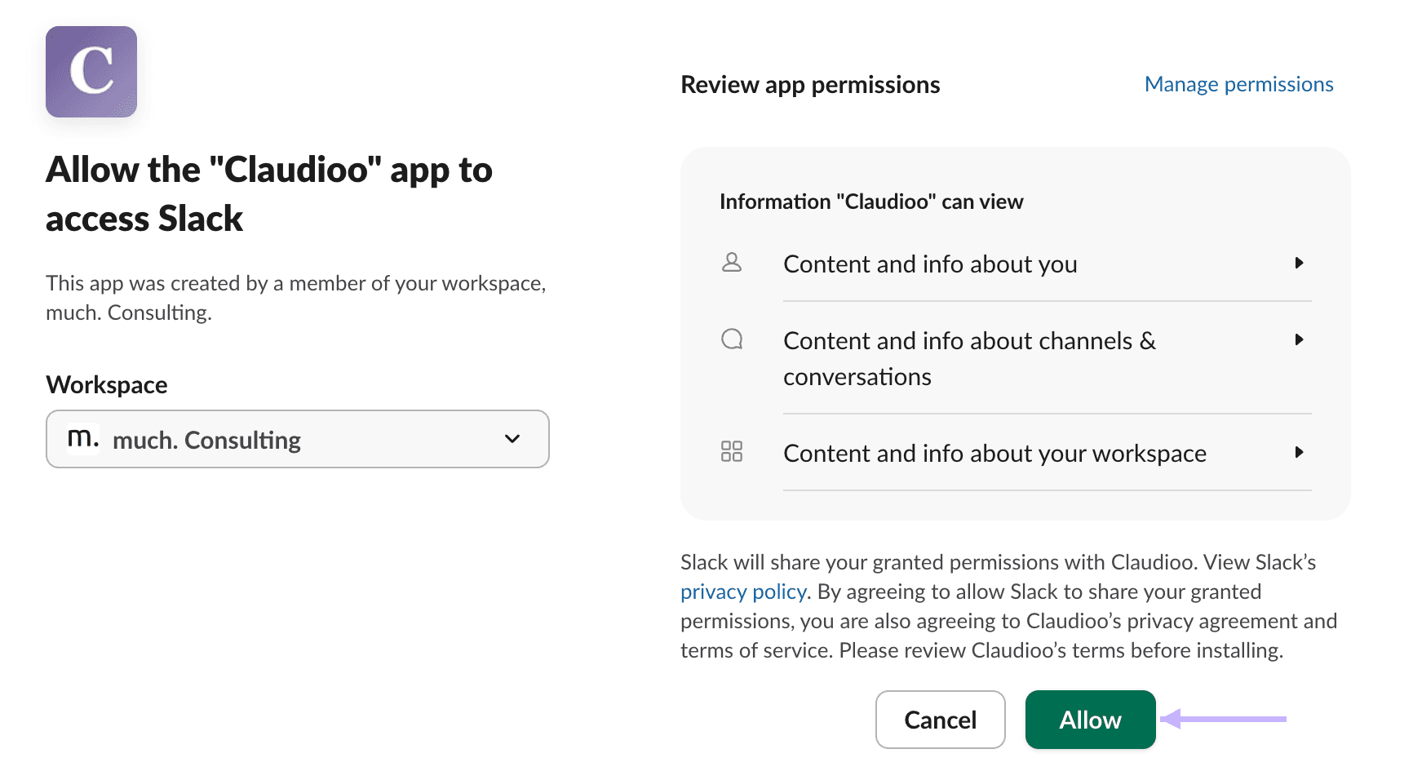Open the Workspace dropdown
1413x780 pixels.
(298, 439)
